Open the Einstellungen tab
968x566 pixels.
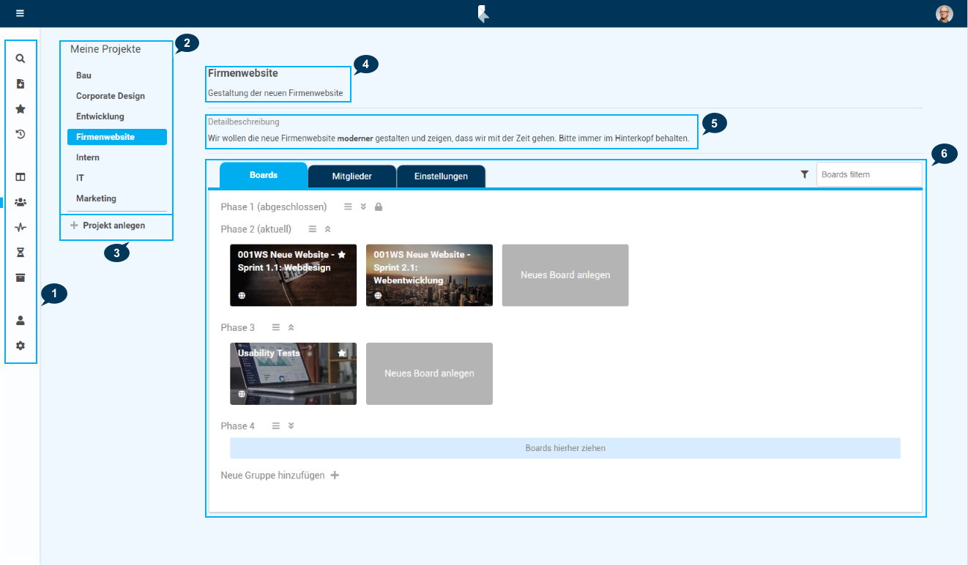click(x=441, y=176)
